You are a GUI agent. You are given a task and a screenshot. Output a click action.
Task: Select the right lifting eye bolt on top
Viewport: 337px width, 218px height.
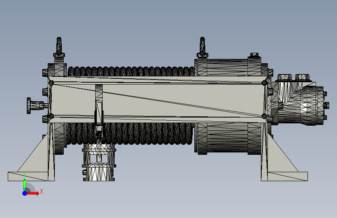point(203,47)
